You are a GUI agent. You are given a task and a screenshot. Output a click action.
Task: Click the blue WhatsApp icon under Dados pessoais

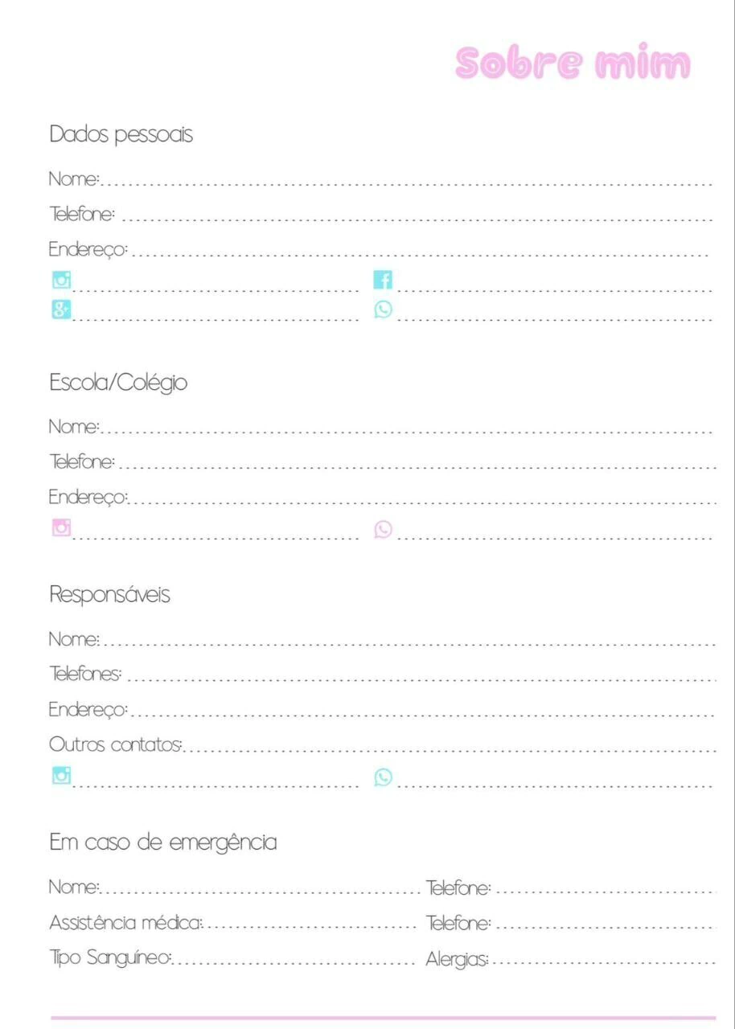pyautogui.click(x=384, y=310)
